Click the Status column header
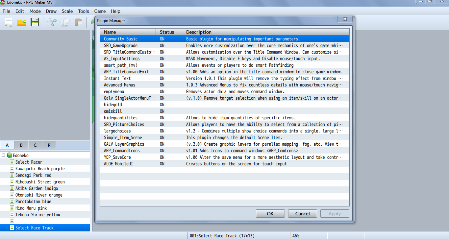The image size is (449, 239). coord(169,32)
